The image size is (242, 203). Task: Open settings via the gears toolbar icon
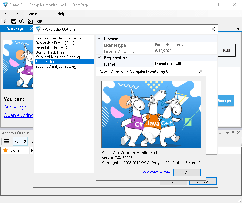click(21, 21)
